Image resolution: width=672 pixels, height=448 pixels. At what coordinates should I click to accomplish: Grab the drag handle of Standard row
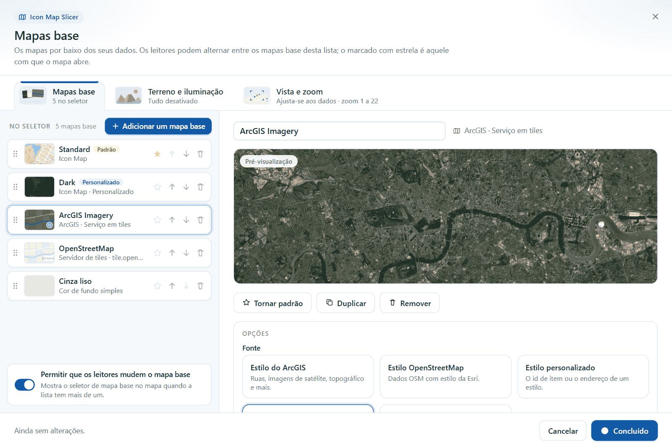click(x=16, y=154)
